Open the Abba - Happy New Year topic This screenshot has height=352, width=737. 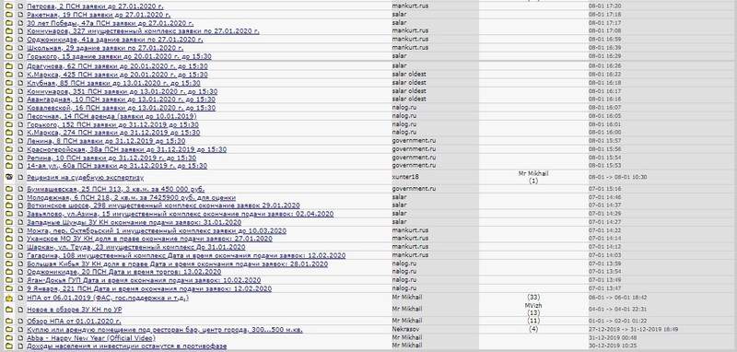point(90,338)
